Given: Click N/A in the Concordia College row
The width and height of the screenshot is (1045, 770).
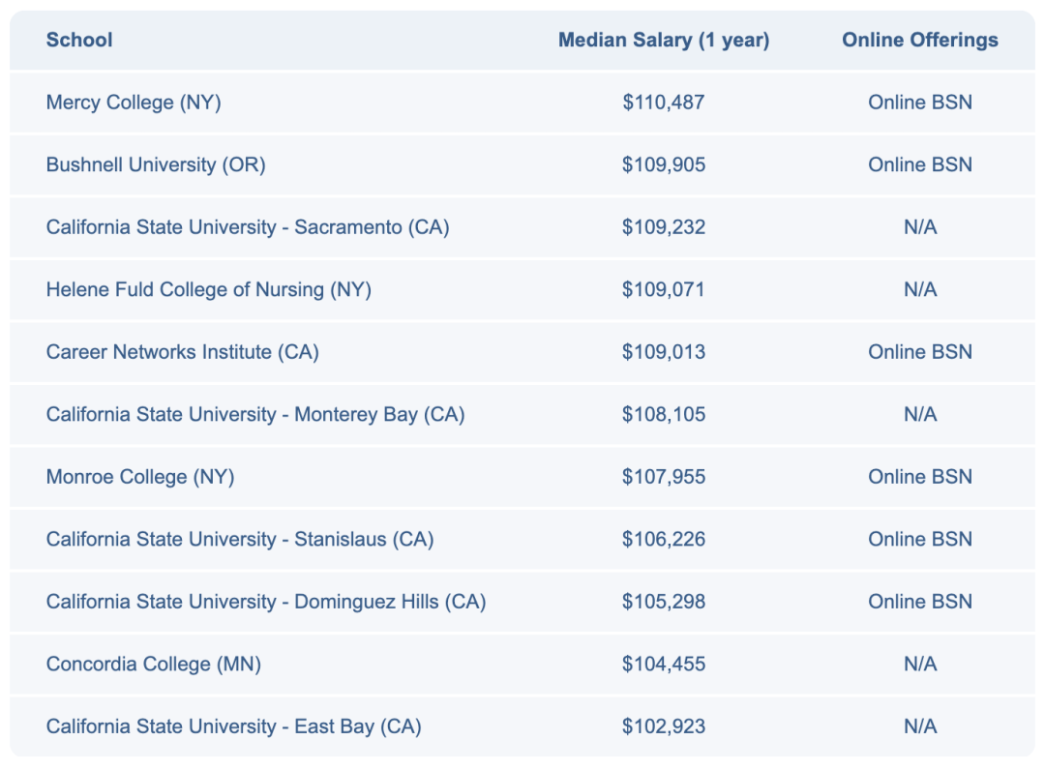Looking at the screenshot, I should tap(919, 664).
